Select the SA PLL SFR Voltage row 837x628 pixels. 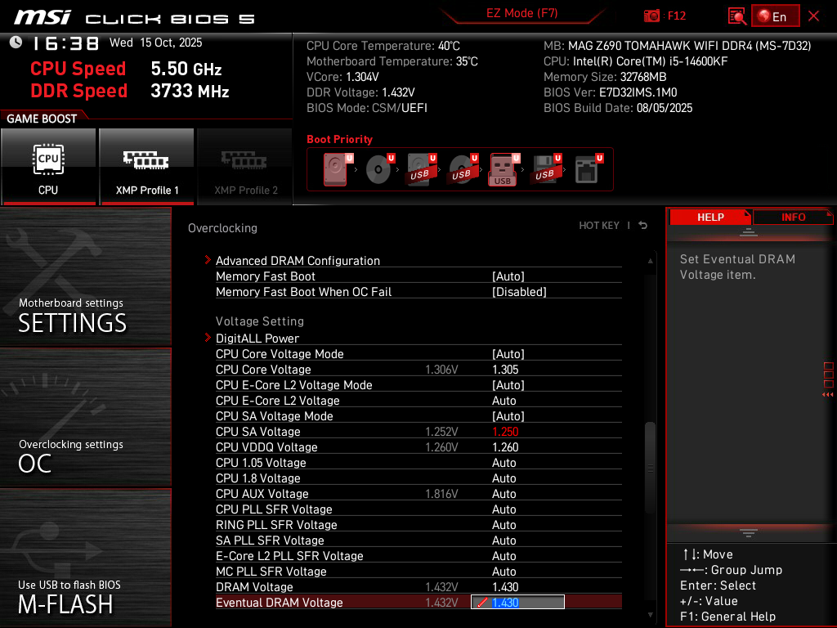418,540
